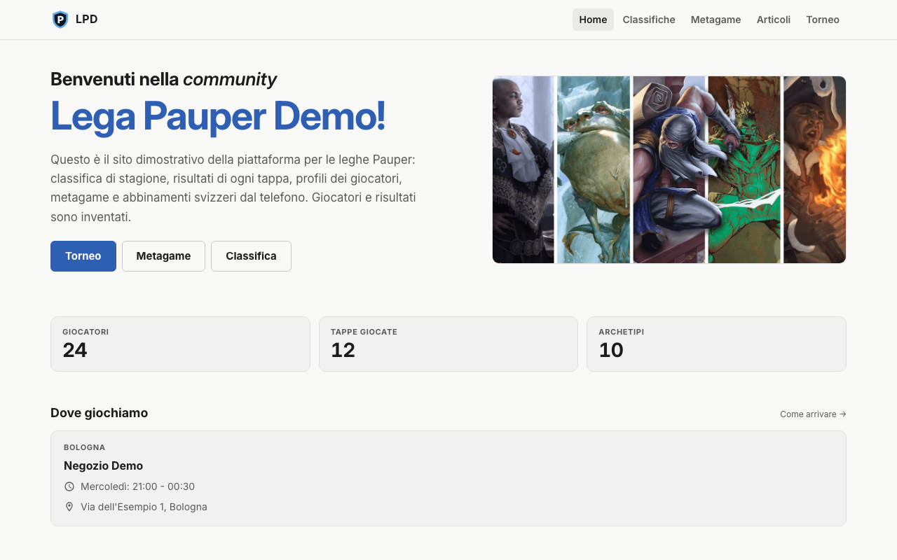Click the blue Torneo button
This screenshot has width=897, height=560.
pos(83,256)
